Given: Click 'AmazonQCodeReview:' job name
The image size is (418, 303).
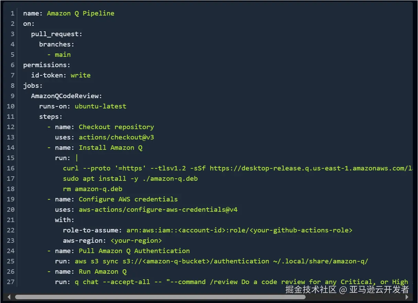Looking at the screenshot, I should [67, 96].
